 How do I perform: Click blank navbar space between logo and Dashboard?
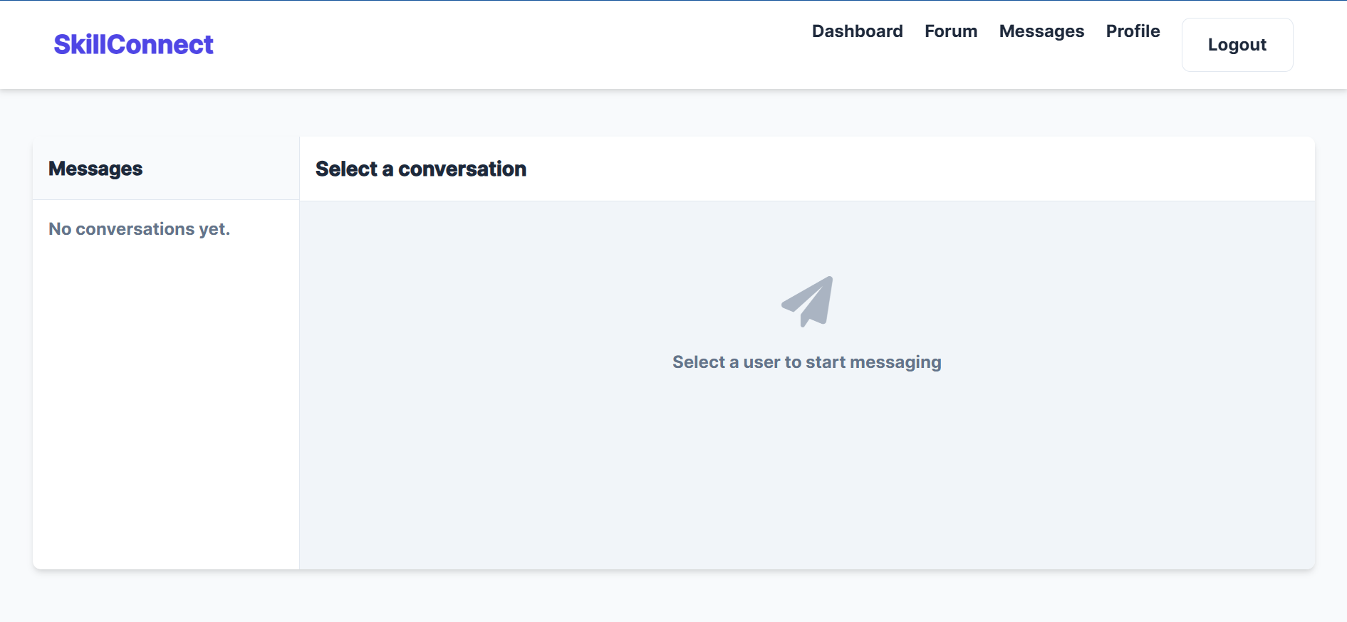point(499,45)
